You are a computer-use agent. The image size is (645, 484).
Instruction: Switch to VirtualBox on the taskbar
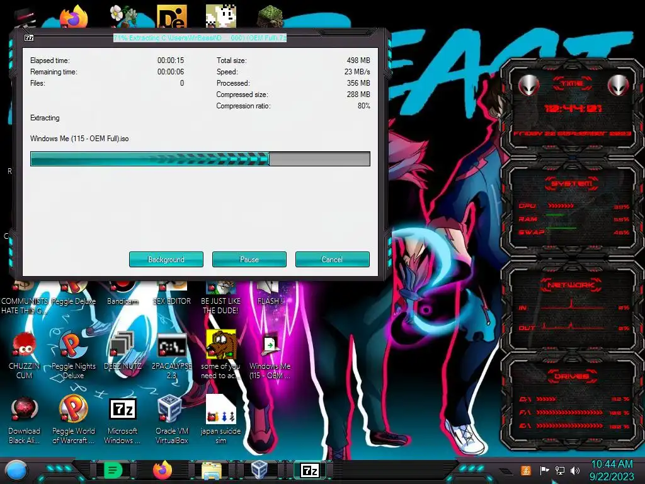pyautogui.click(x=260, y=470)
